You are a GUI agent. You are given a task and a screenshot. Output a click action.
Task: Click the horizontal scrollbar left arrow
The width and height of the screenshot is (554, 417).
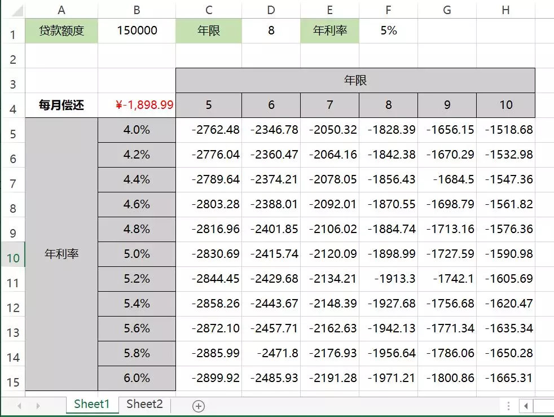click(x=526, y=406)
